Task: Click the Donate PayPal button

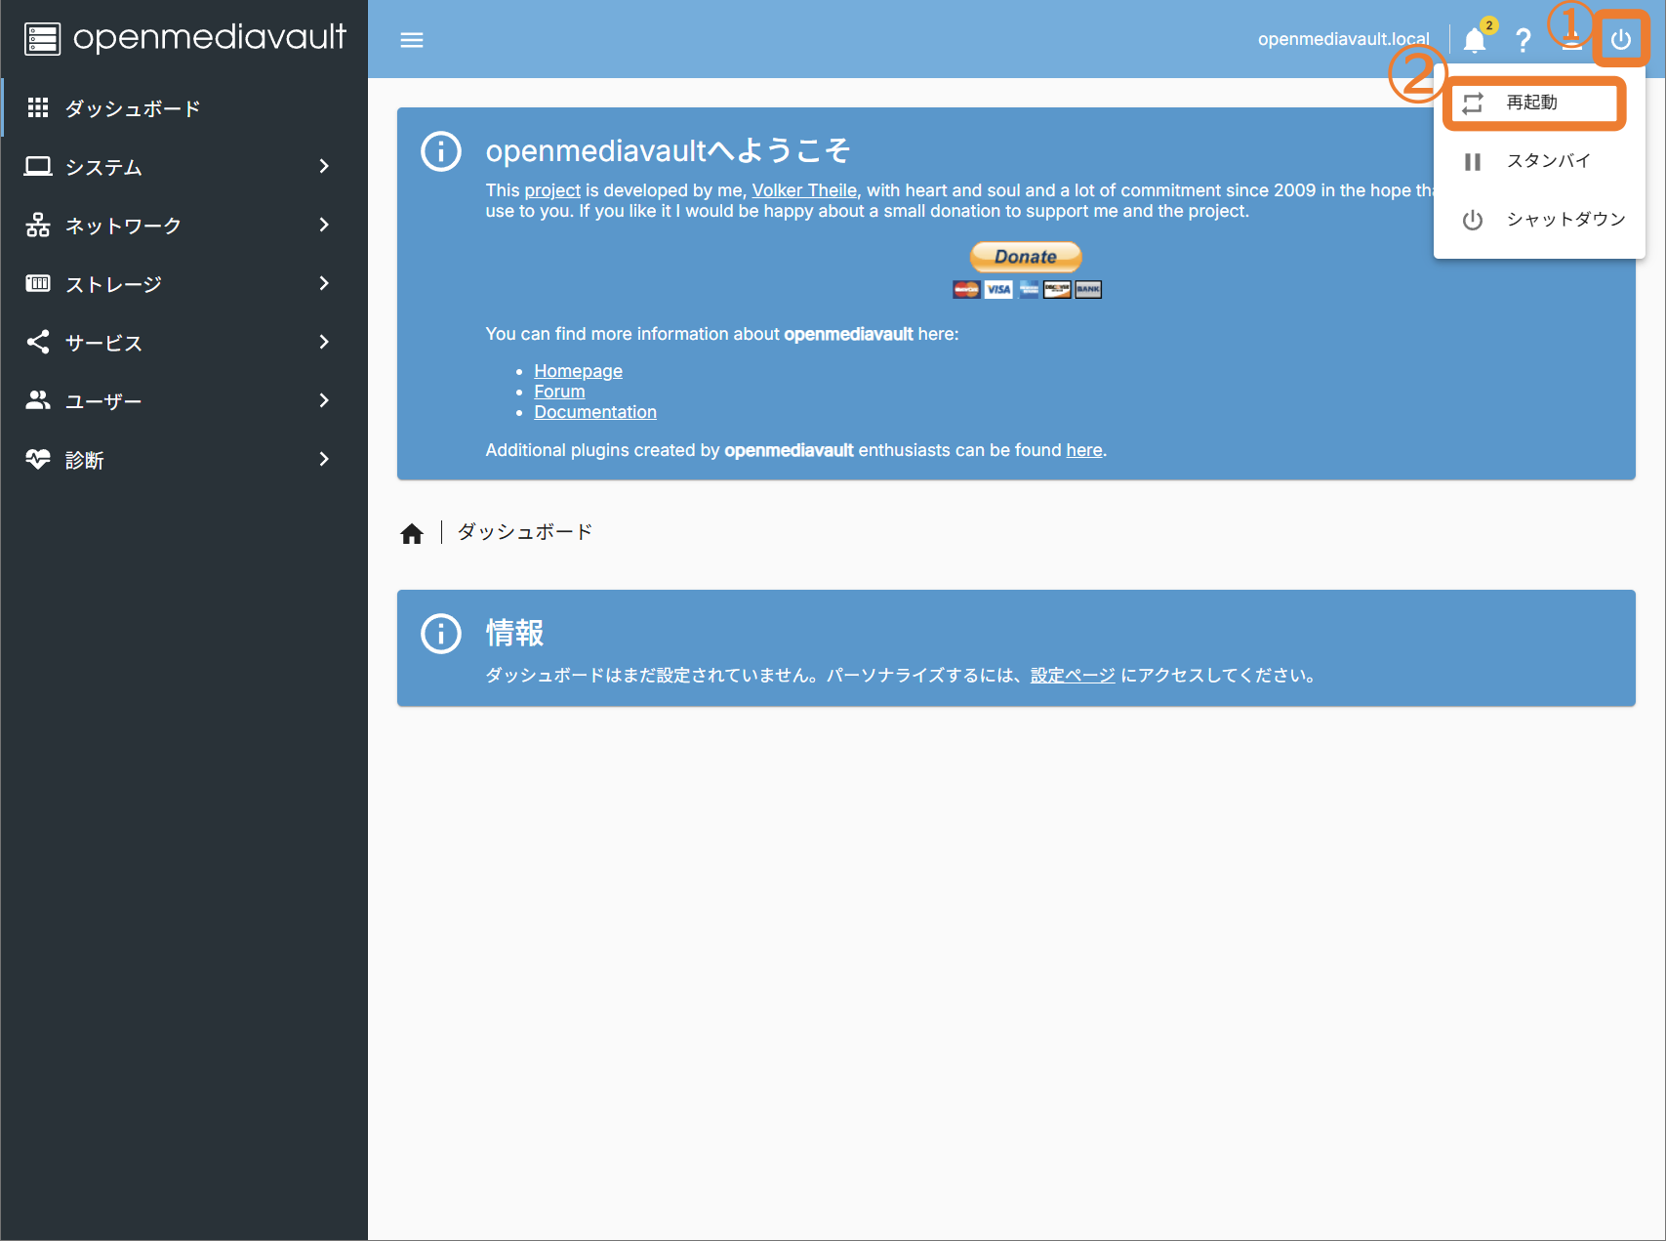Action: pyautogui.click(x=1026, y=257)
